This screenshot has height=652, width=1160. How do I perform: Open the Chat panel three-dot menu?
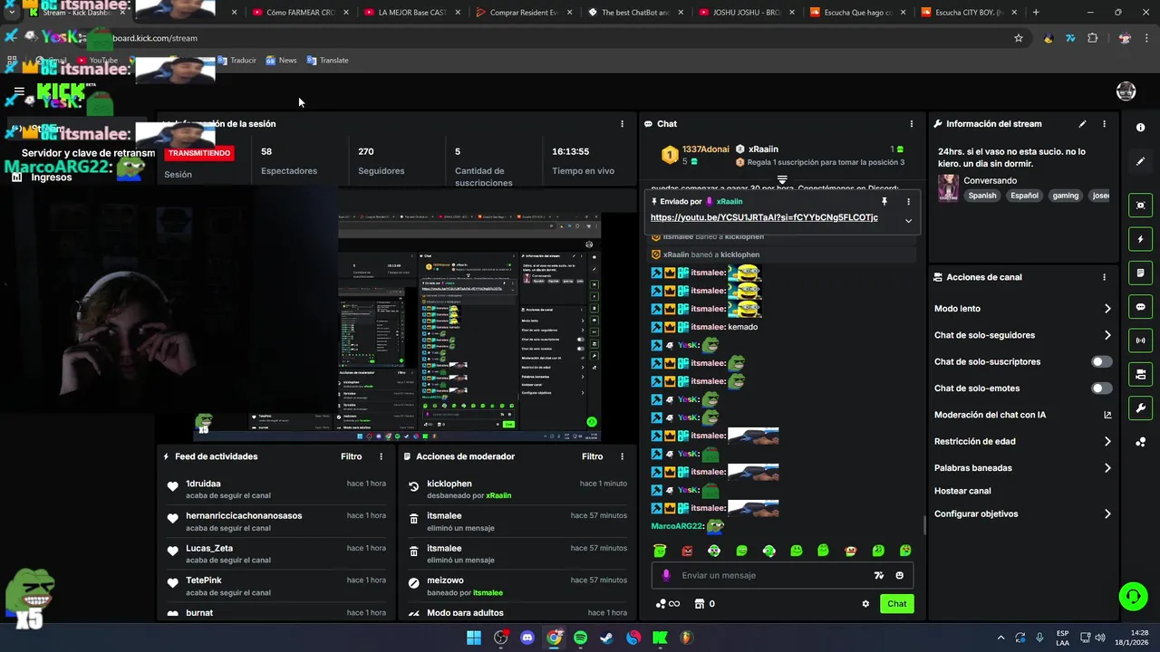click(x=912, y=124)
